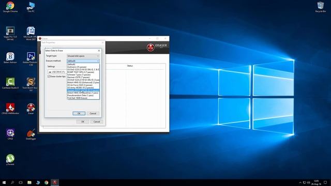331x186 pixels.
Task: Launch Camtasia Studio desktop shortcut
Action: (x=10, y=83)
